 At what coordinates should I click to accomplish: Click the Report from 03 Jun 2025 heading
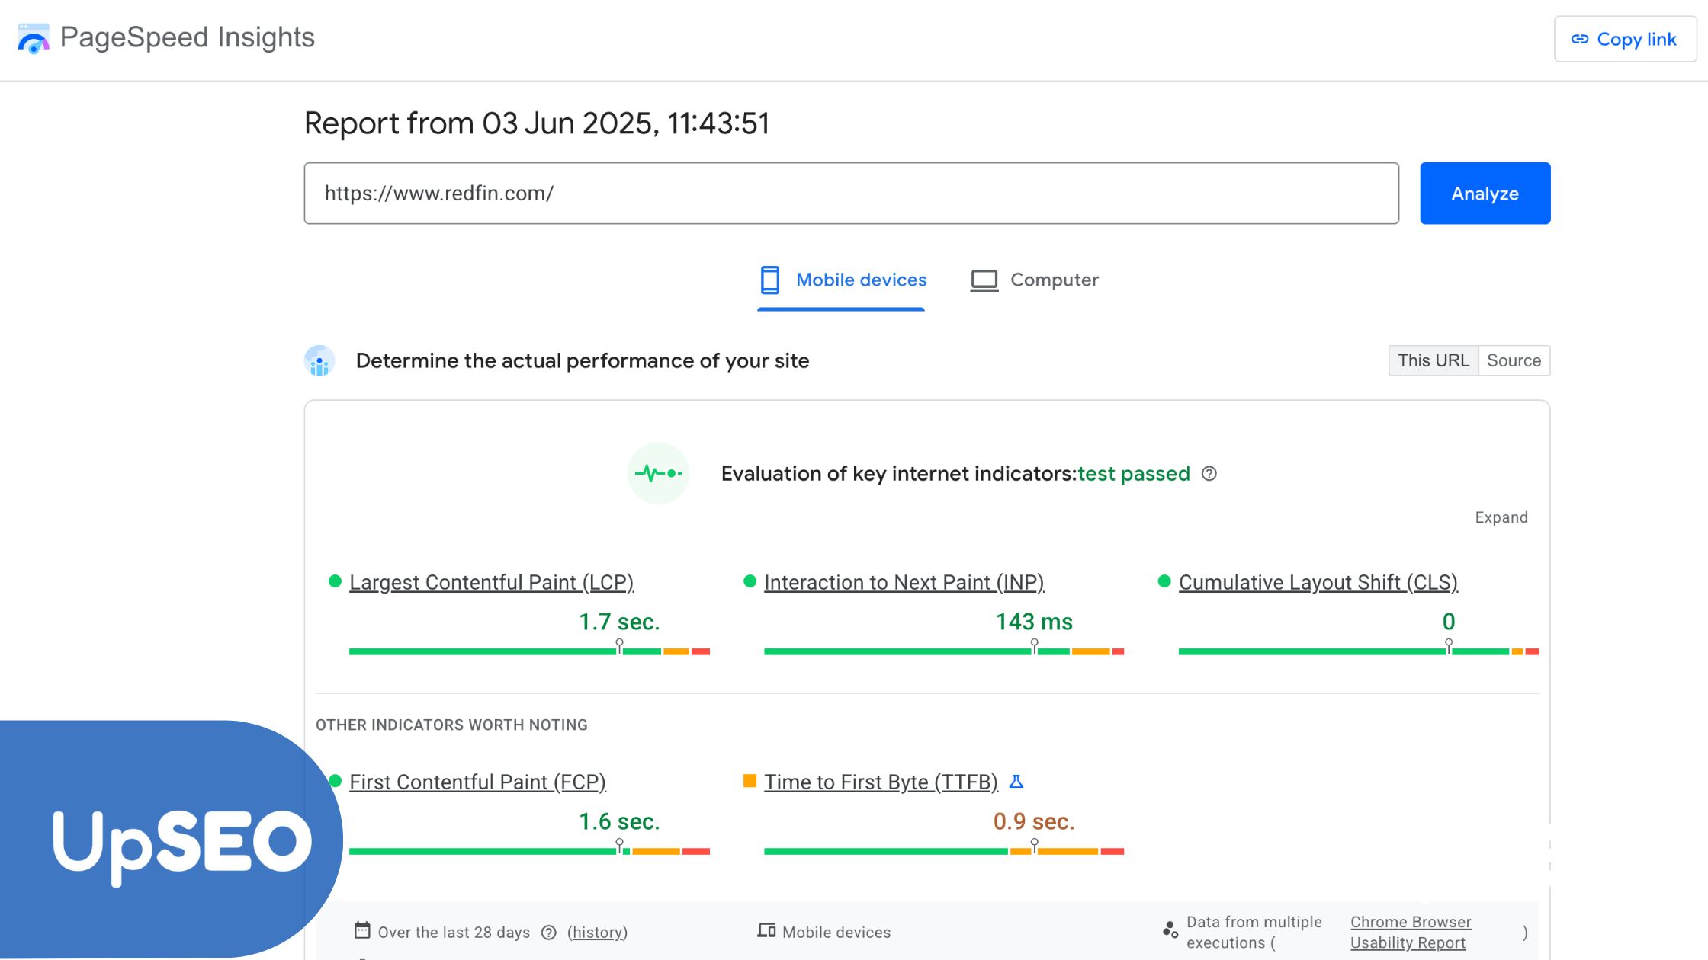pos(537,123)
